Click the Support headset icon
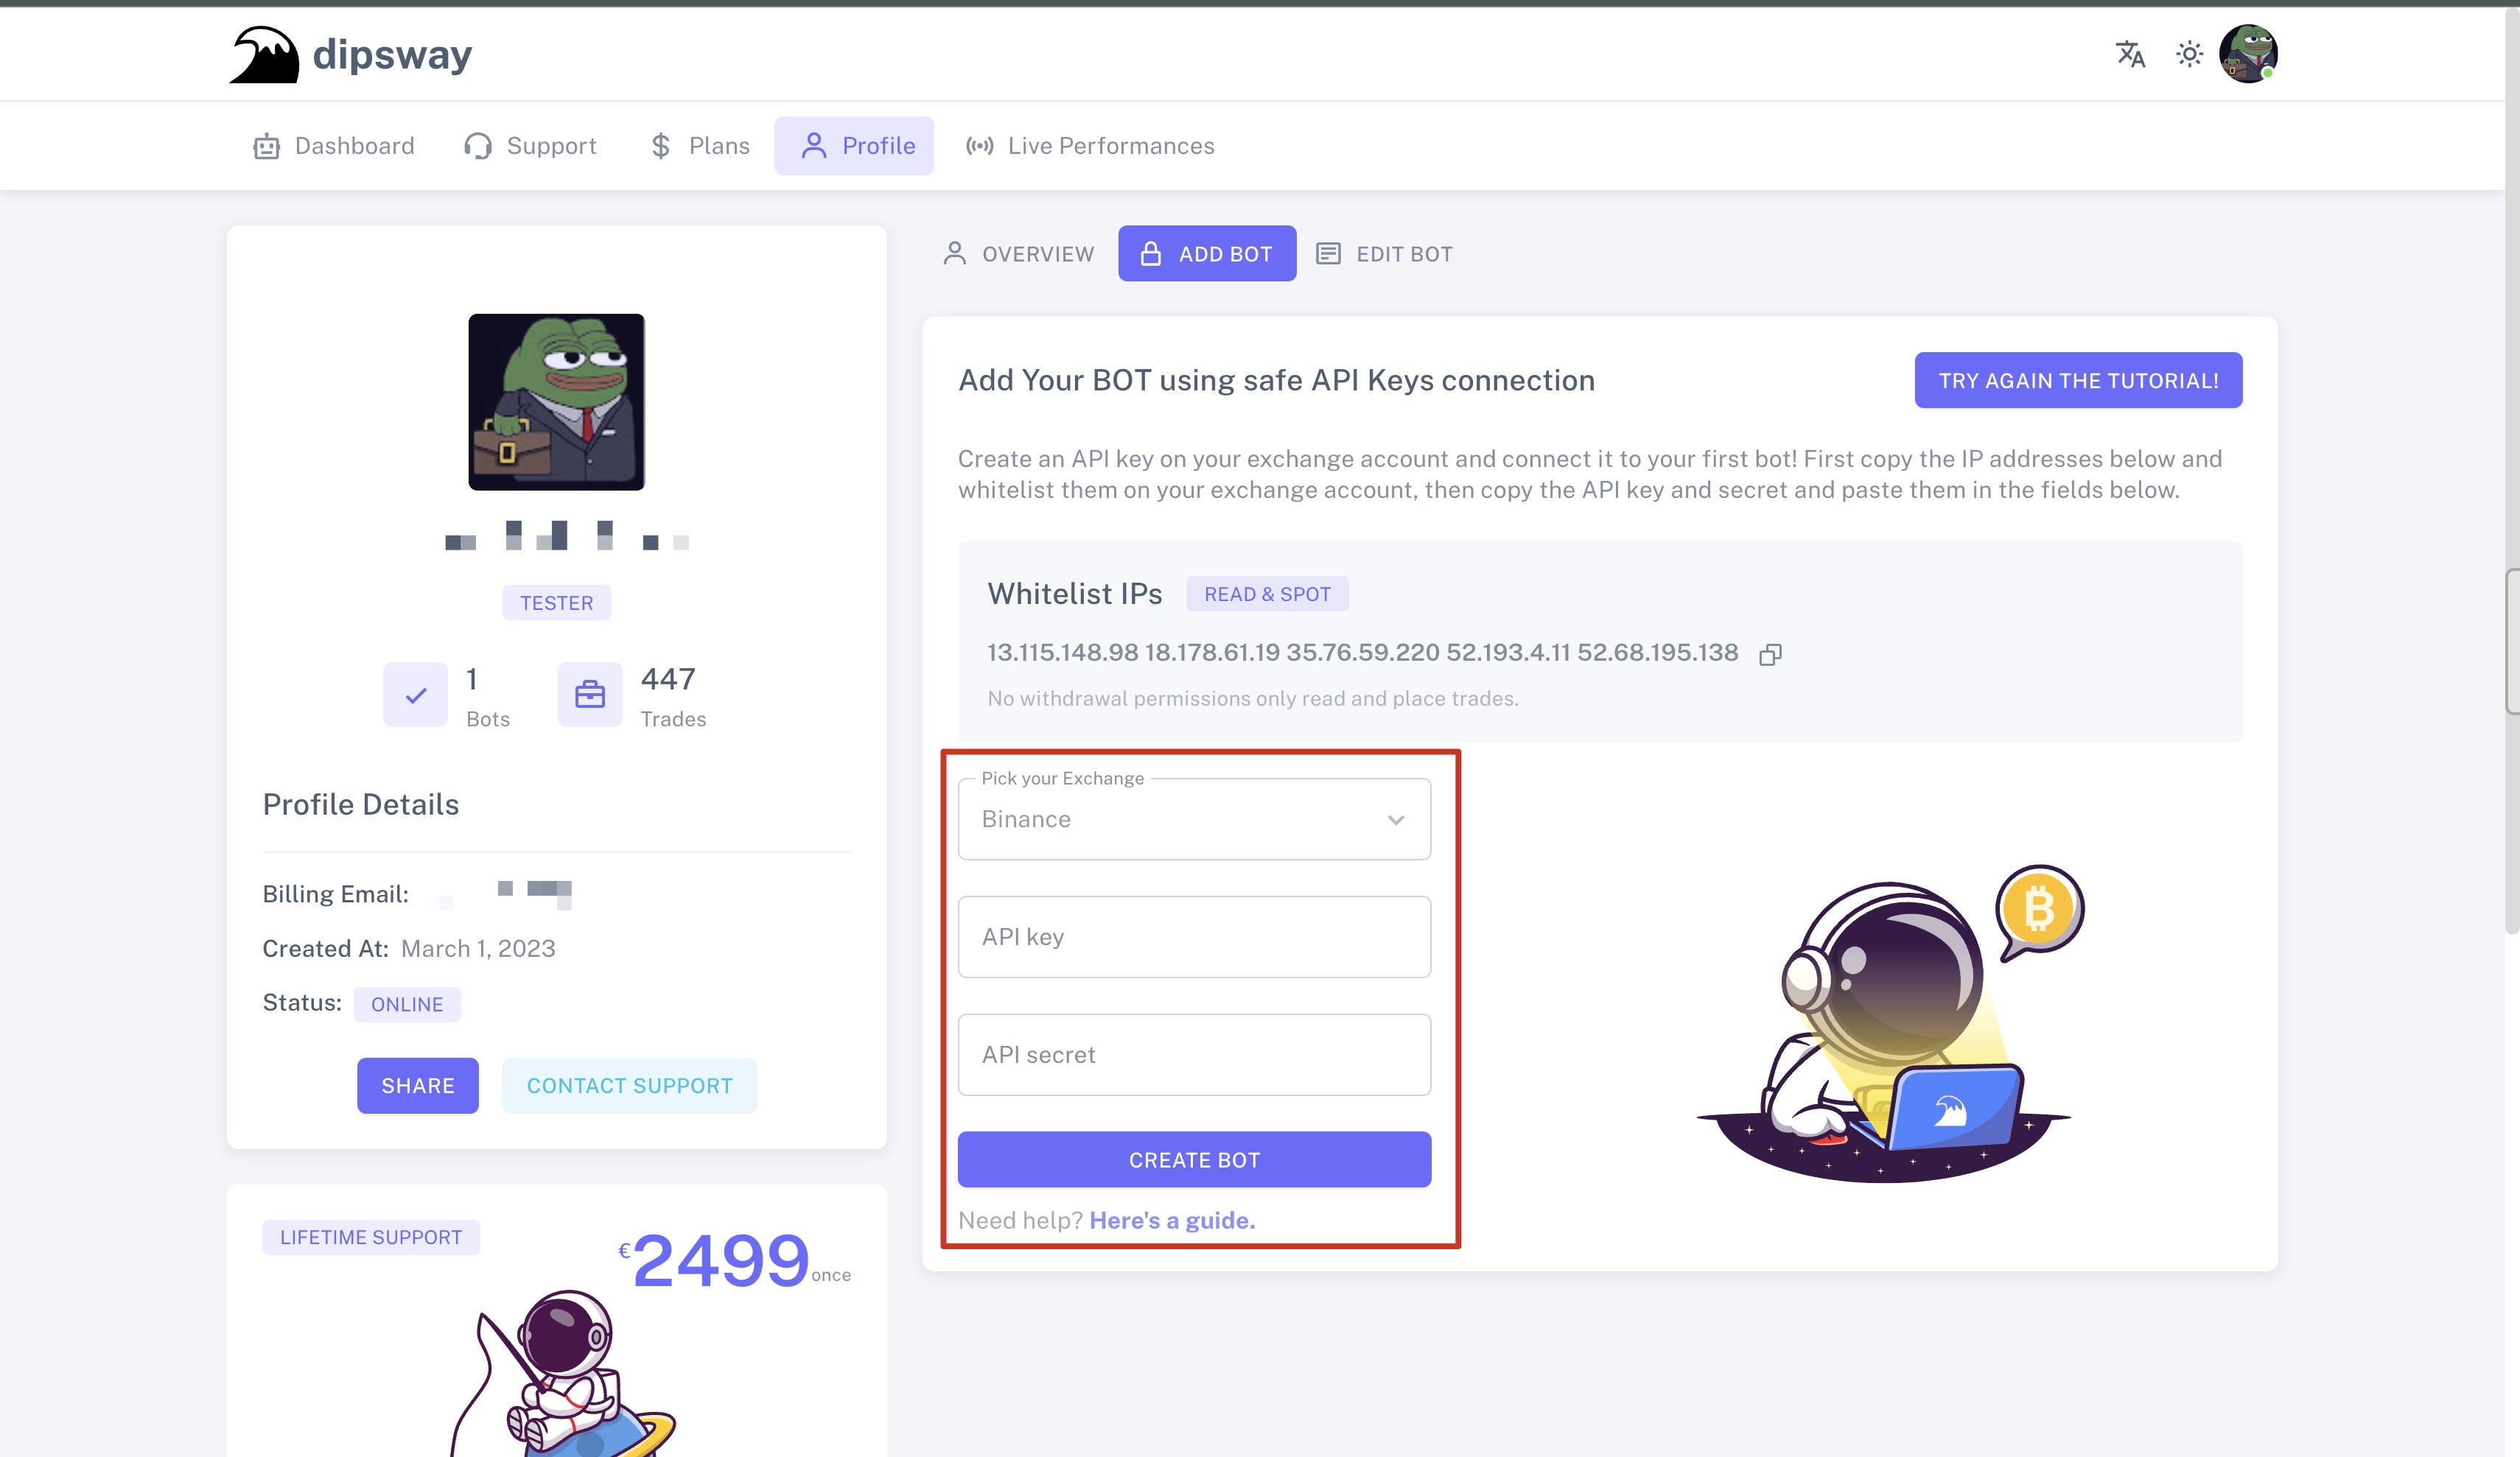2520x1457 pixels. coord(477,144)
